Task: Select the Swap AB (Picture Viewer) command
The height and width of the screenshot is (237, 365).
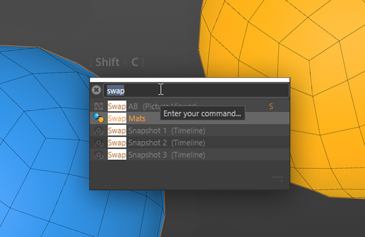Action: 190,106
